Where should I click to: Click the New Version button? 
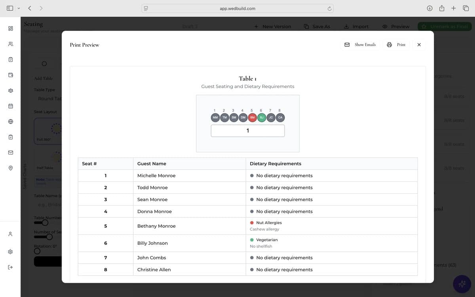(x=273, y=27)
